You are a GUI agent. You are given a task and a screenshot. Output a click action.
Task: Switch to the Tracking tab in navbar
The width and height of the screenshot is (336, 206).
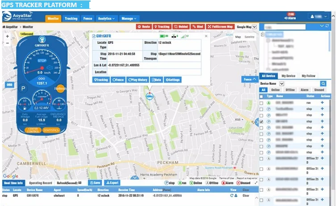click(71, 18)
